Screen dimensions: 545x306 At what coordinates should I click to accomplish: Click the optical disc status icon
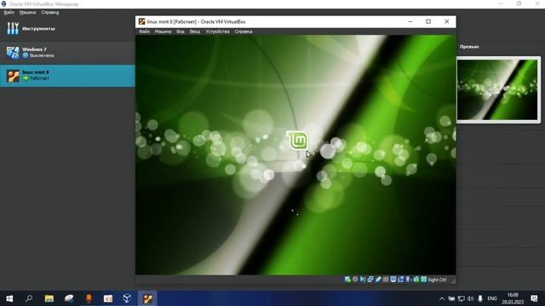[355, 280]
